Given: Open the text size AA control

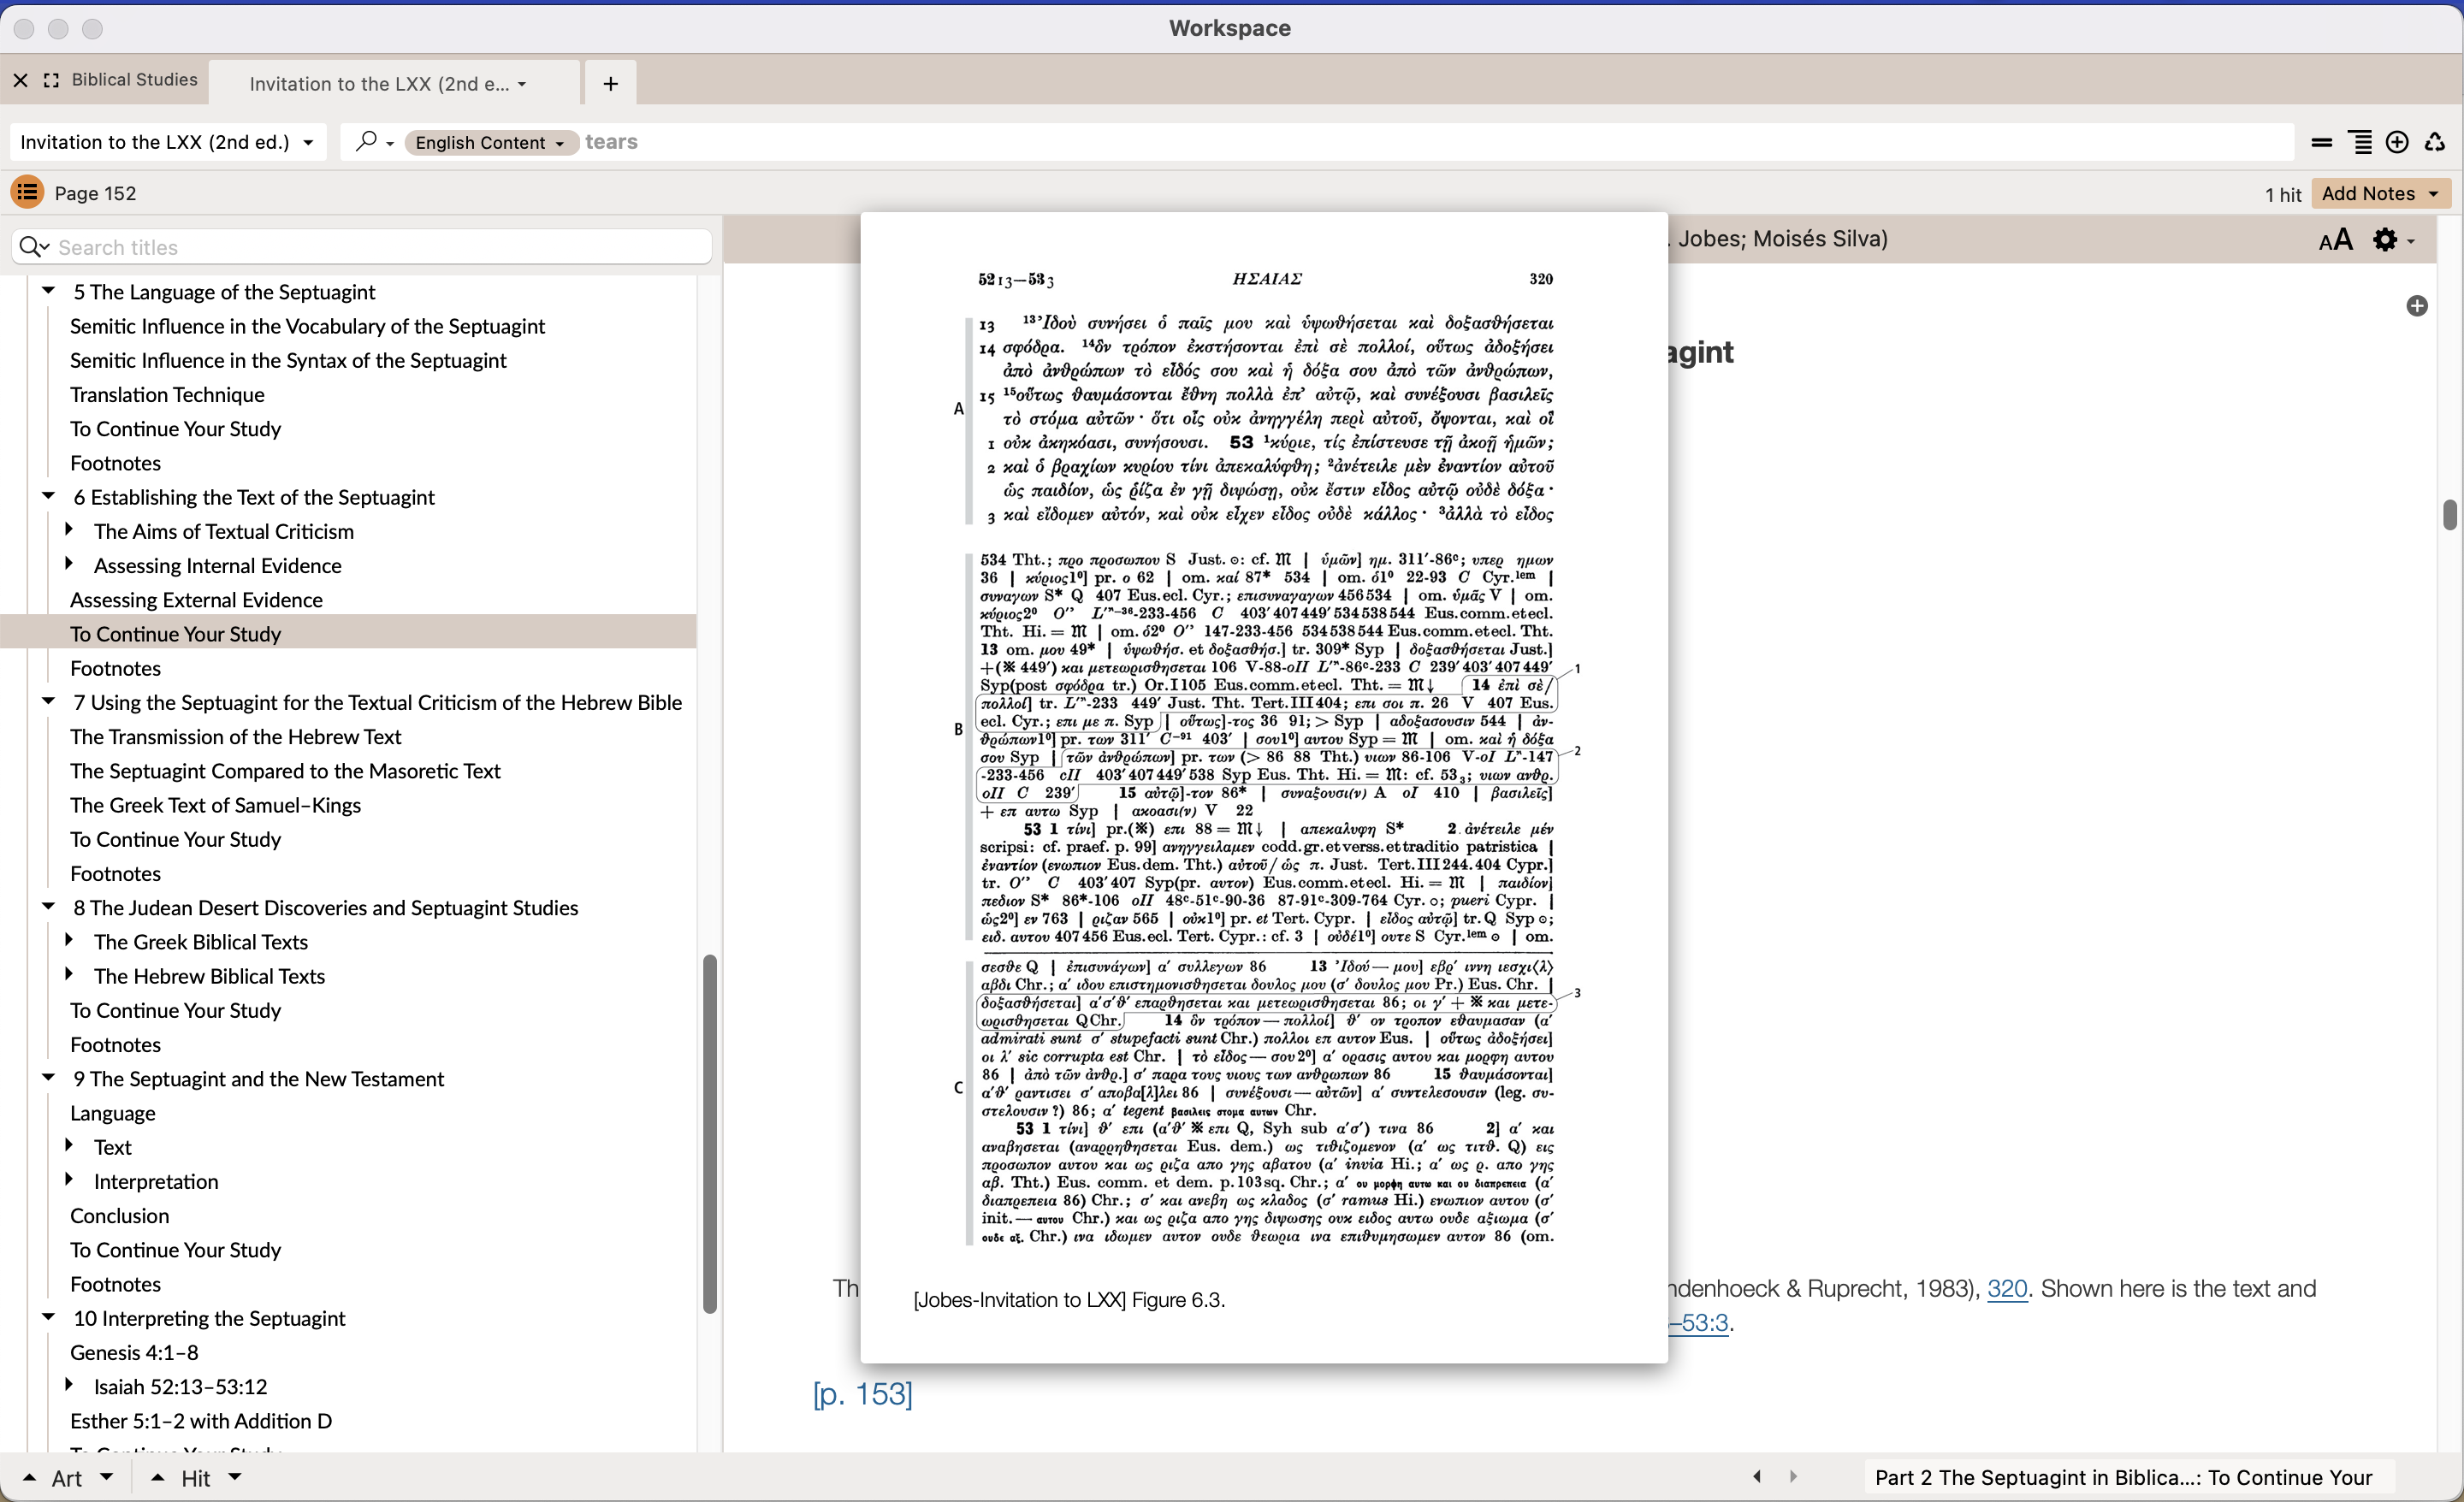Looking at the screenshot, I should coord(2335,240).
